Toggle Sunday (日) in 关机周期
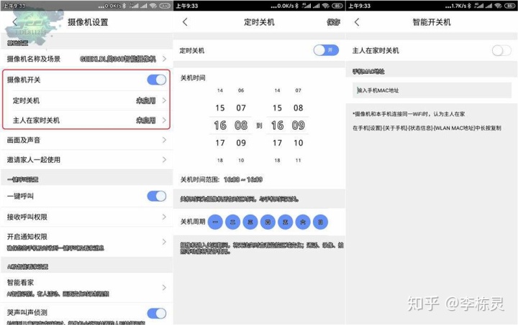 (x=320, y=222)
